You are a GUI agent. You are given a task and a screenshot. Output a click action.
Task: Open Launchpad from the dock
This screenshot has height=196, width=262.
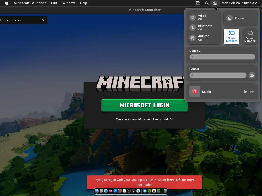(101, 191)
